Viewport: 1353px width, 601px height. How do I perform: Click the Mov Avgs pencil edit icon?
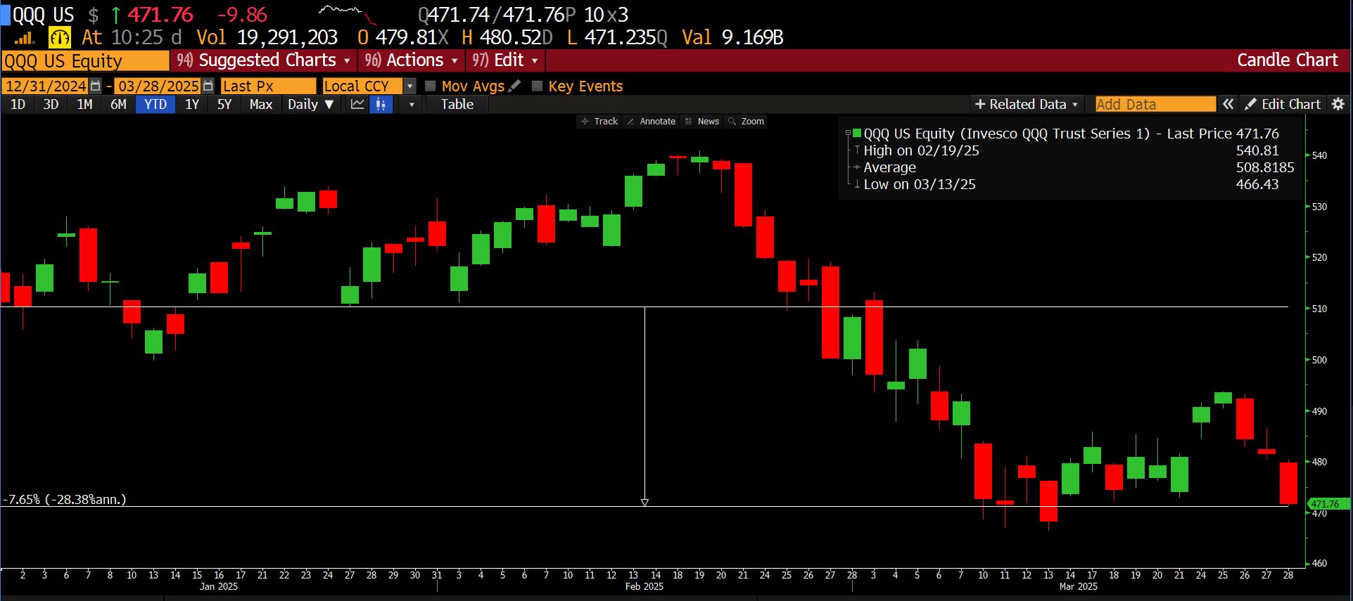click(514, 86)
